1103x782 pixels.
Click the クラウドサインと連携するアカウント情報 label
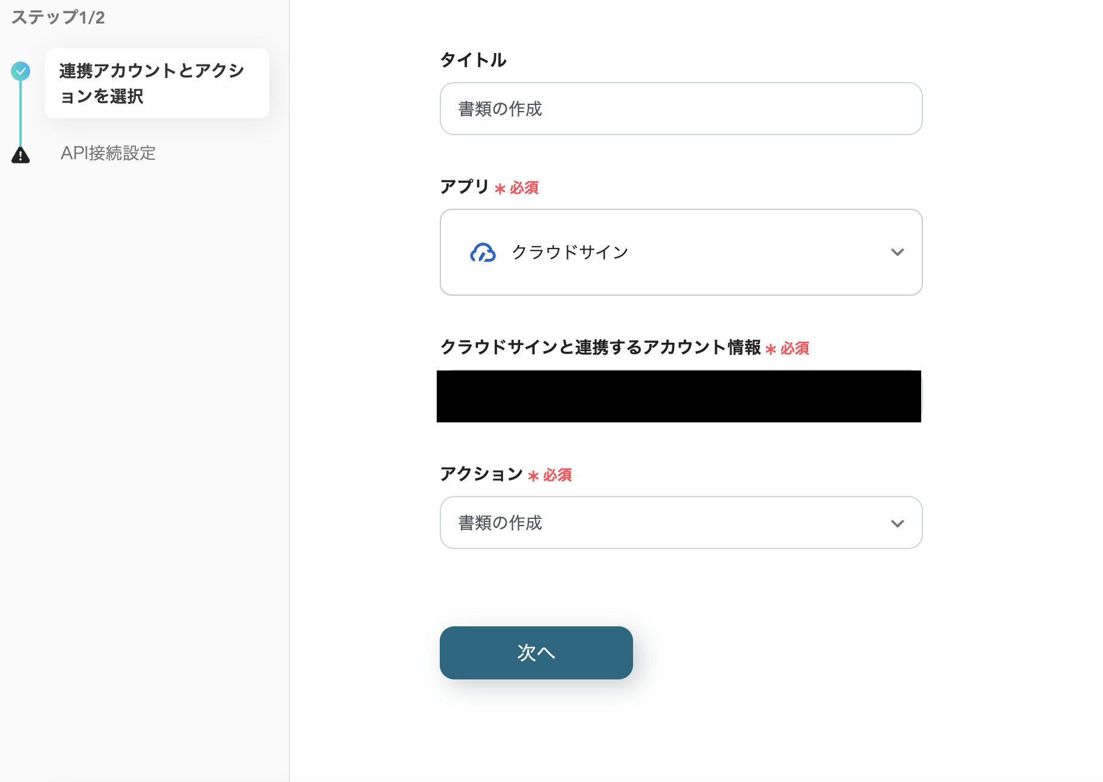coord(600,348)
